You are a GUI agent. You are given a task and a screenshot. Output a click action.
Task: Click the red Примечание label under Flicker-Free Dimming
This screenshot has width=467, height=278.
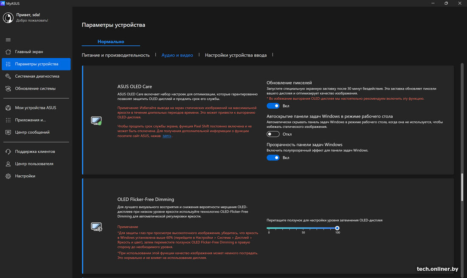(127, 227)
